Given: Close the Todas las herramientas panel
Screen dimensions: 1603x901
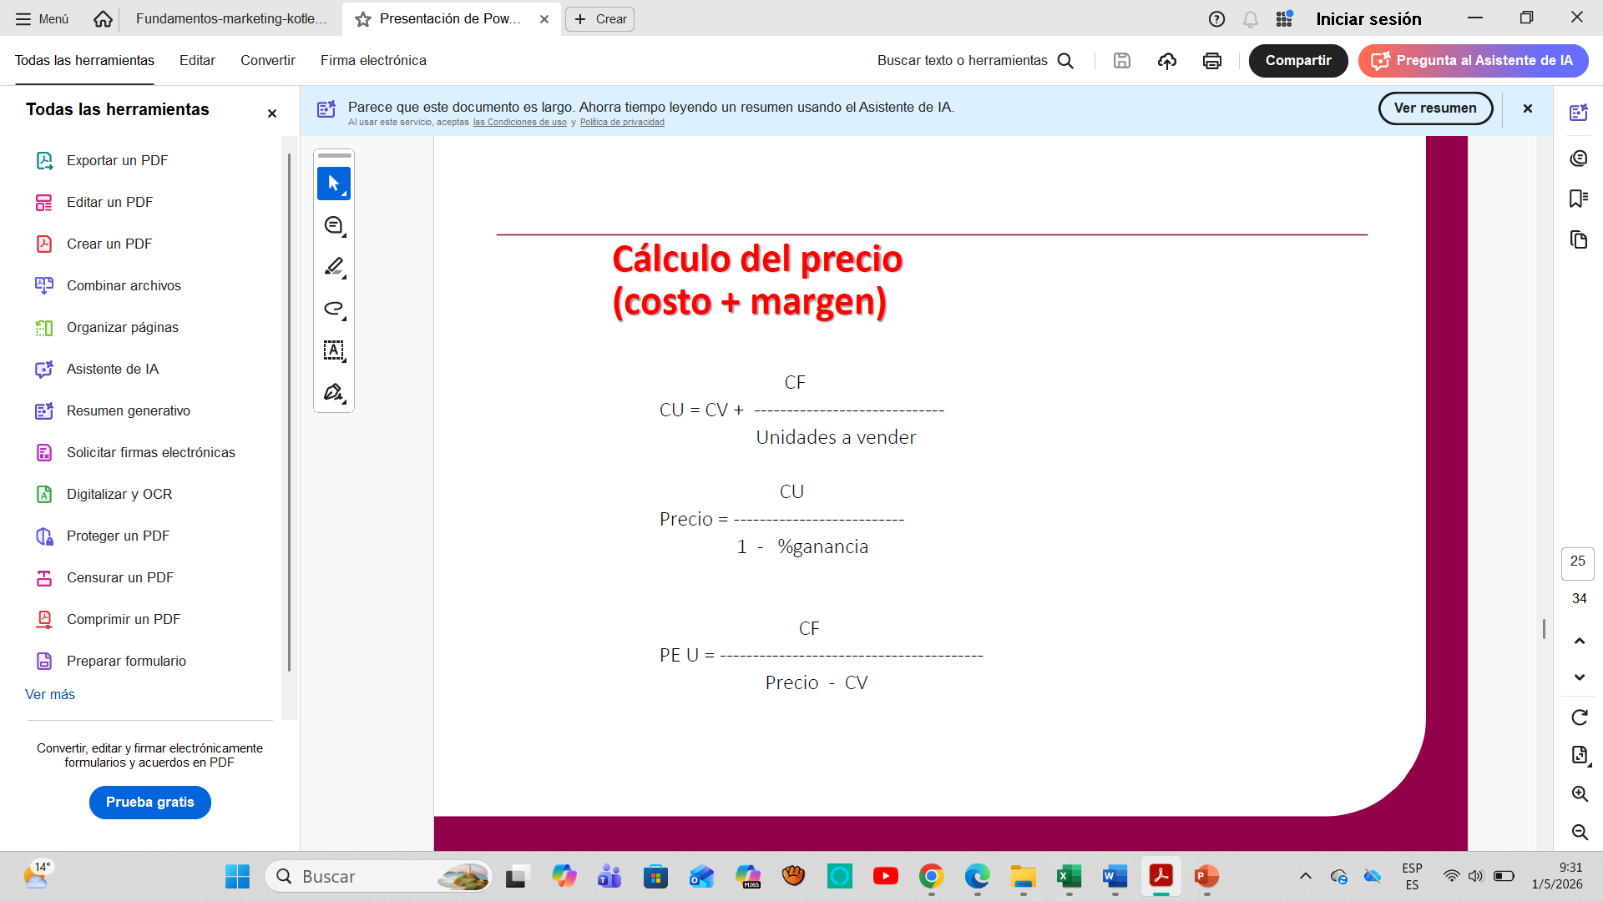Looking at the screenshot, I should [x=272, y=113].
